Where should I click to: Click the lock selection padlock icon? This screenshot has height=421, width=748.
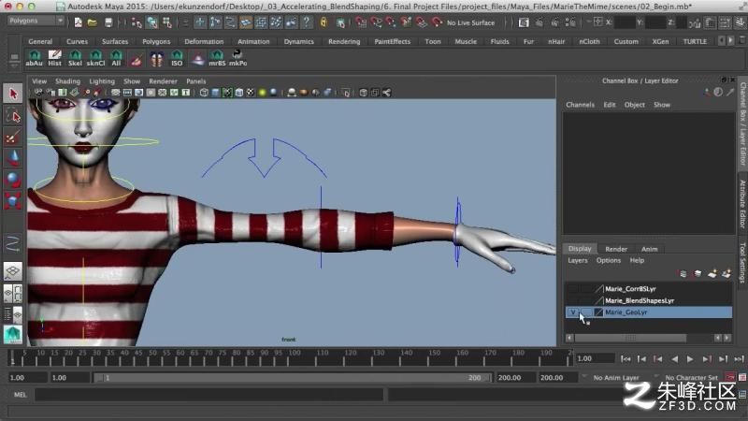pos(324,22)
